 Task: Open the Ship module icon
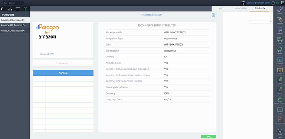[280, 39]
